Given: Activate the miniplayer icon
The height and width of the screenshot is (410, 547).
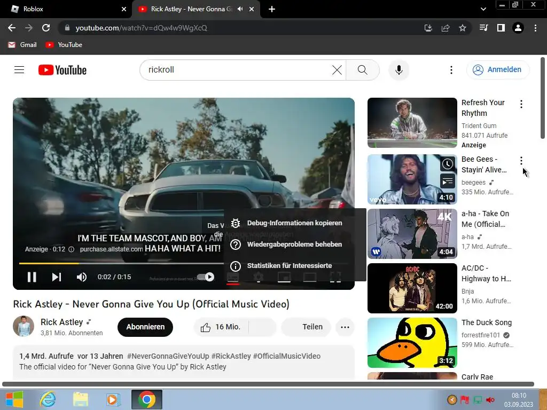Looking at the screenshot, I should 284,277.
